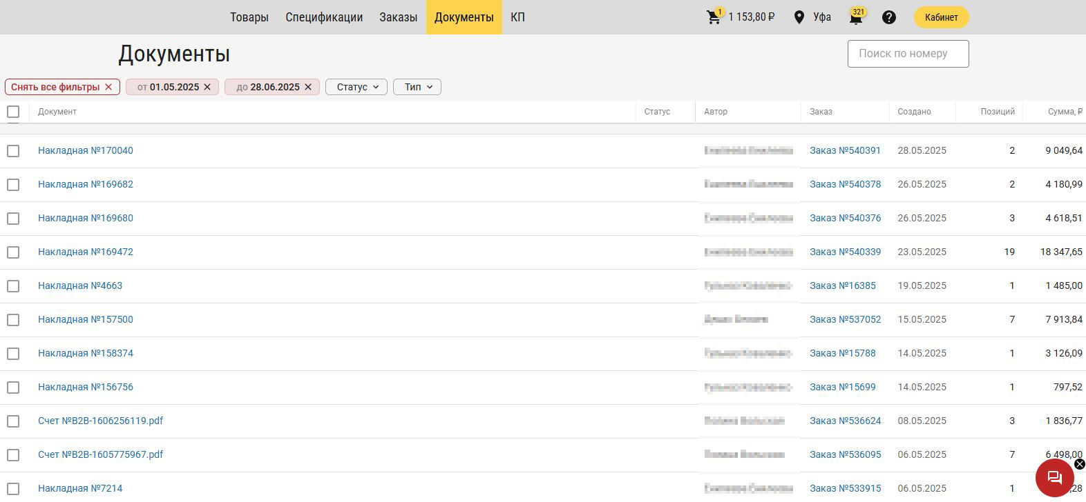Open the red chat support bubble
Image resolution: width=1086 pixels, height=502 pixels.
[1054, 477]
